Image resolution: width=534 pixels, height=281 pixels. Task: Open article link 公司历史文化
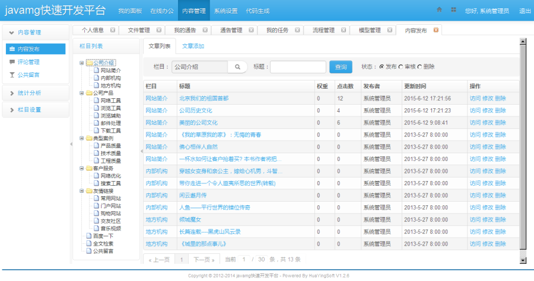195,111
